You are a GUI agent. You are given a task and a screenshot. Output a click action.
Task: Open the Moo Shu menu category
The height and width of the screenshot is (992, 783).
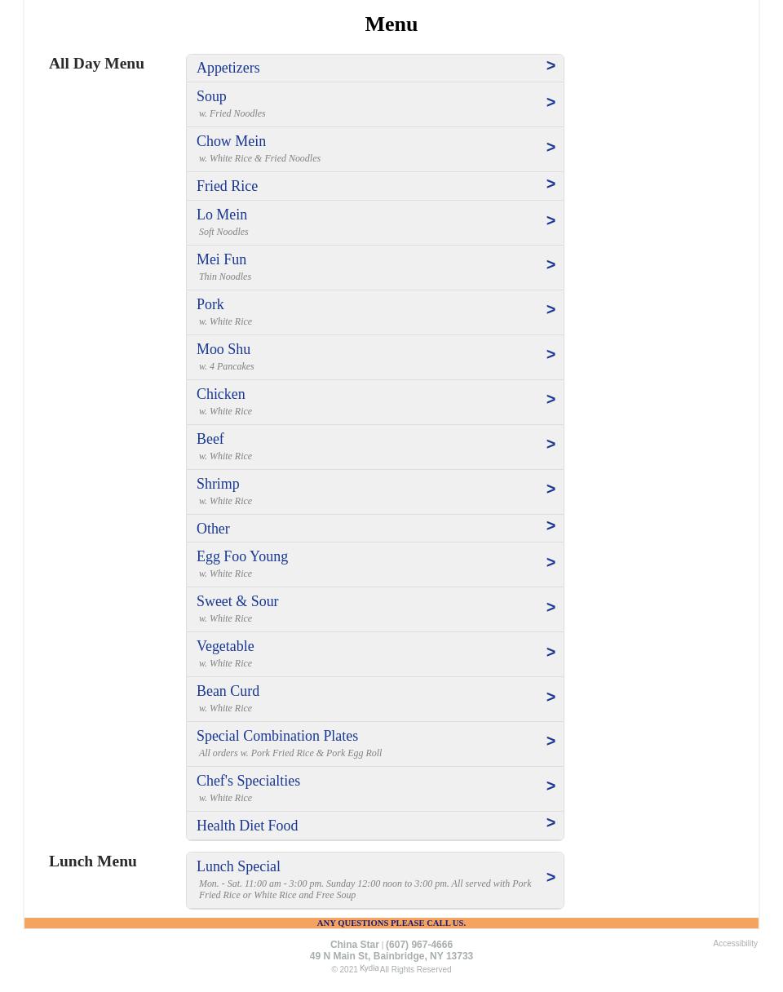[223, 349]
